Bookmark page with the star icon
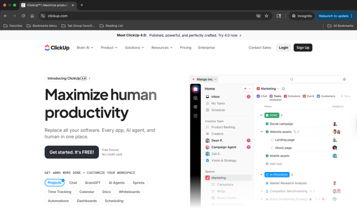Image resolution: width=357 pixels, height=223 pixels. tap(266, 16)
